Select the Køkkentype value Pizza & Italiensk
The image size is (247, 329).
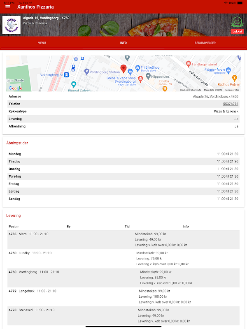(226, 111)
